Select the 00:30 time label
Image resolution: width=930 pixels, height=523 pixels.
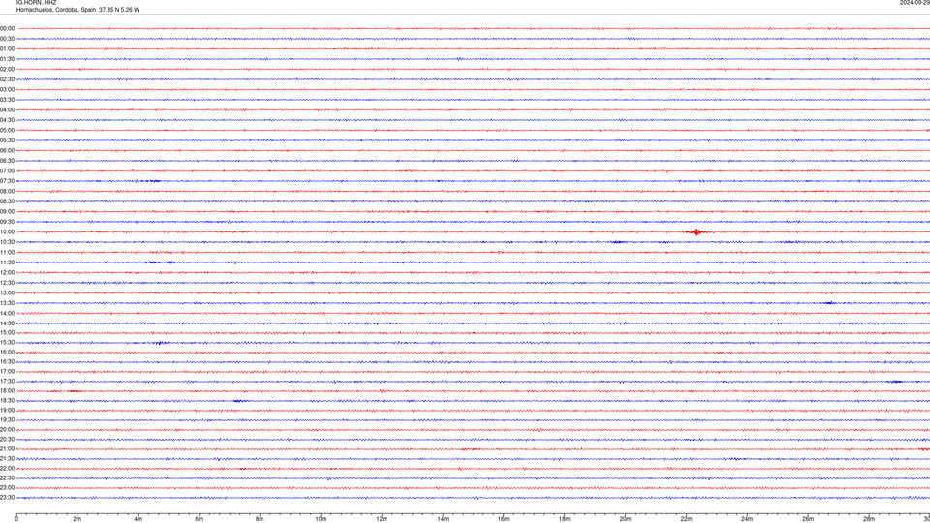[x=7, y=39]
